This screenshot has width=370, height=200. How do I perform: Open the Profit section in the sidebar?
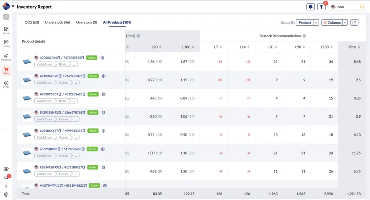pyautogui.click(x=6, y=84)
